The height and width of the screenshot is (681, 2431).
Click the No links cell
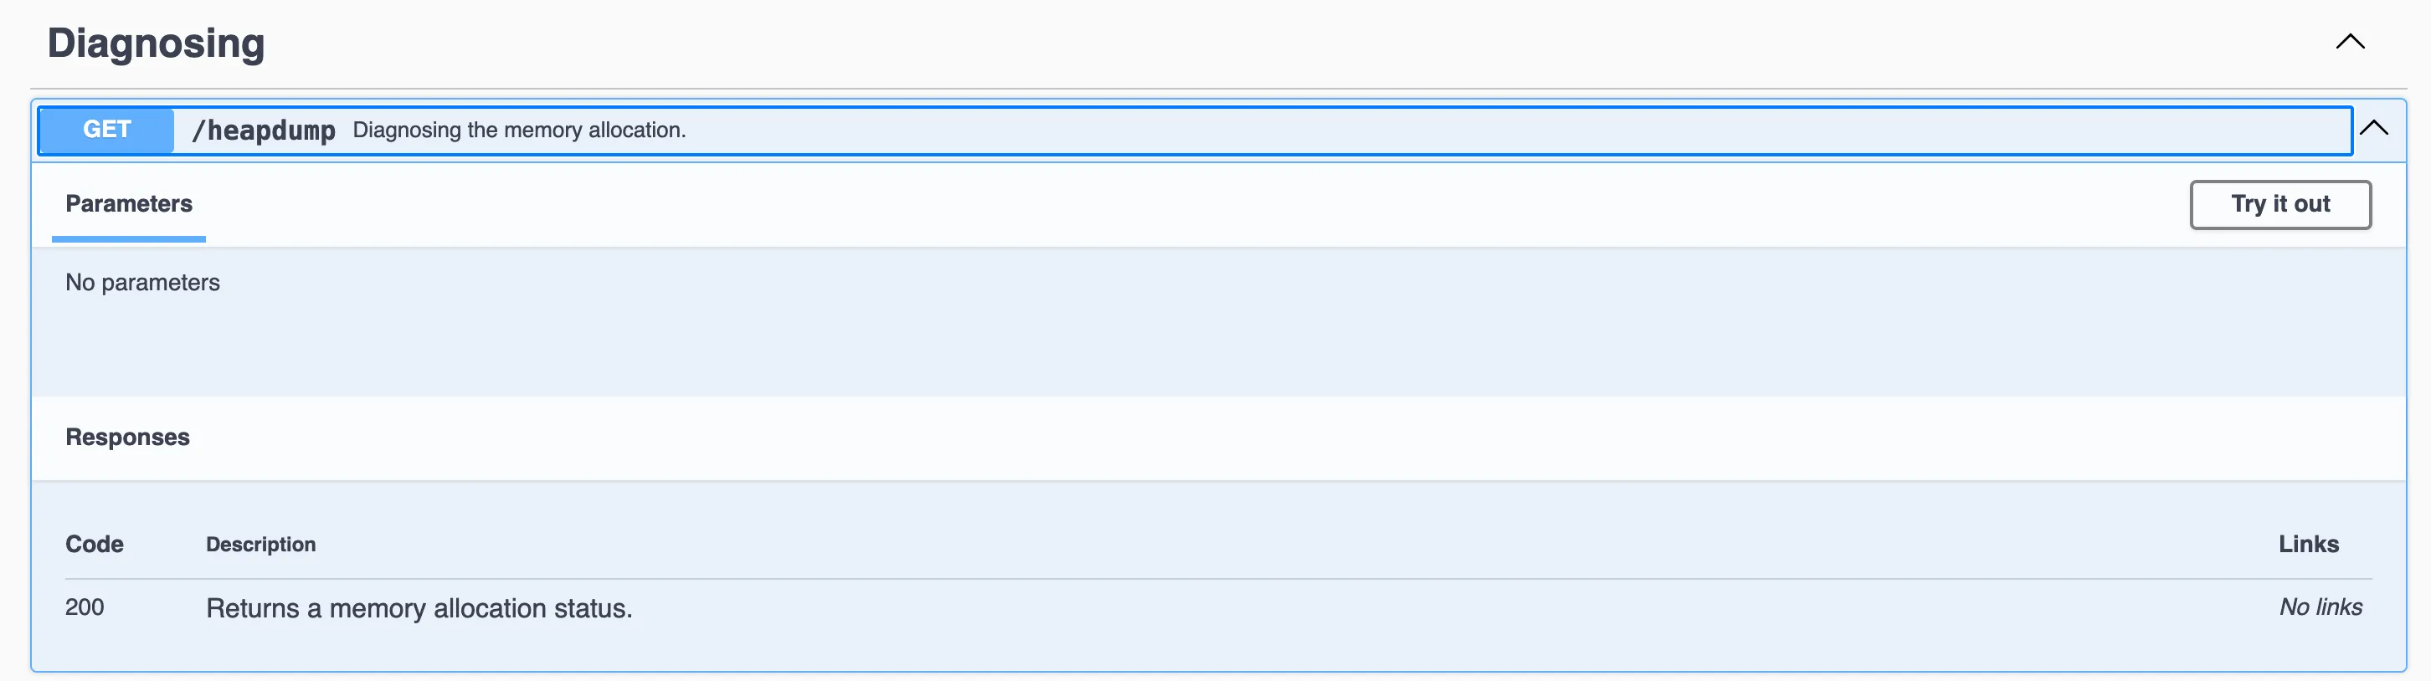(x=2321, y=607)
